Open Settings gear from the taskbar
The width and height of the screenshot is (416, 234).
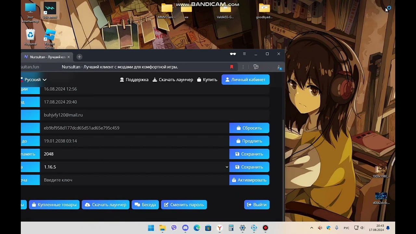tap(242, 228)
